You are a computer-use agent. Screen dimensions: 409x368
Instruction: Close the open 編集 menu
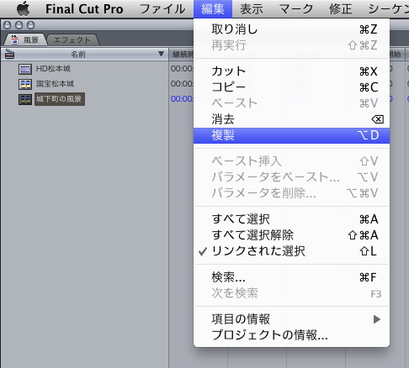(213, 9)
